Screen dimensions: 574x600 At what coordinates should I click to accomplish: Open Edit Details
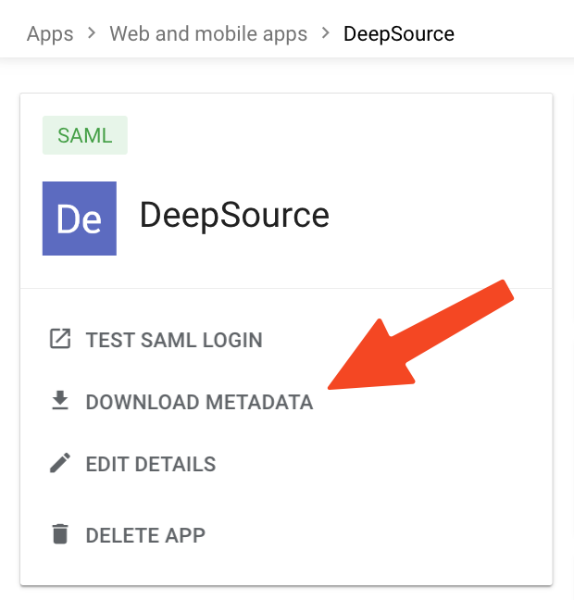150,464
